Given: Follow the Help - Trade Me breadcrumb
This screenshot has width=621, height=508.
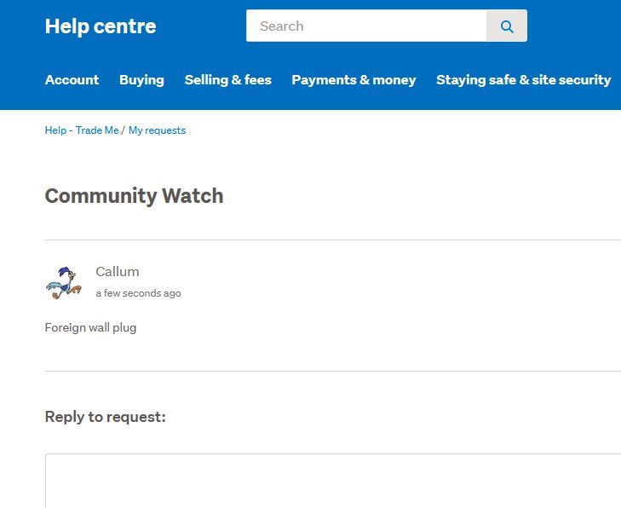Looking at the screenshot, I should tap(82, 130).
